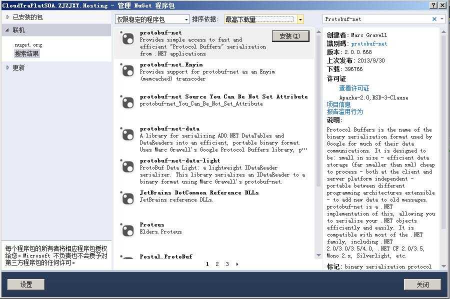Open the protobuf-net identifier link in the details pane
450x299 pixels.
(369, 43)
